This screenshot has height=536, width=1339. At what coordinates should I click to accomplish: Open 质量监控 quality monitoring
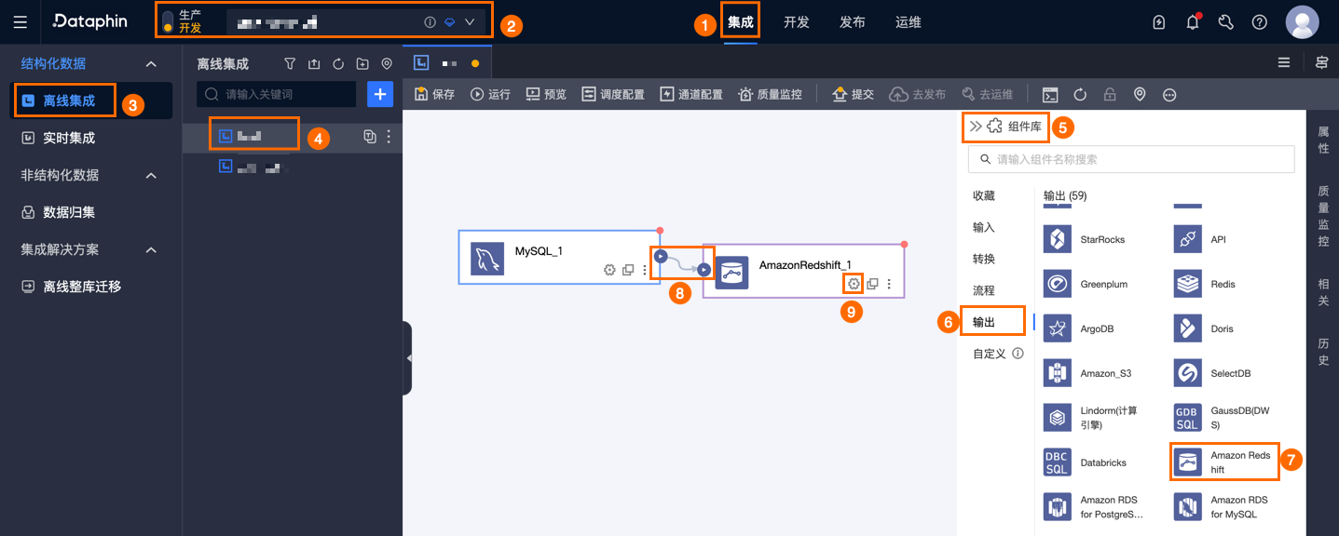coord(771,94)
